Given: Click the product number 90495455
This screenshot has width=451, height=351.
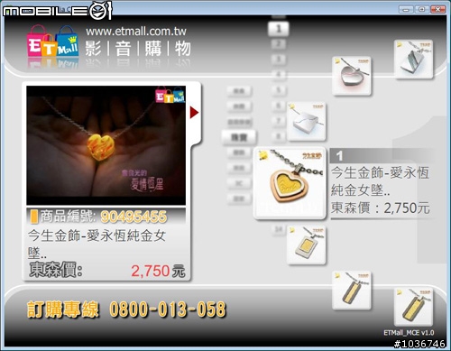Looking at the screenshot, I should pyautogui.click(x=133, y=217).
